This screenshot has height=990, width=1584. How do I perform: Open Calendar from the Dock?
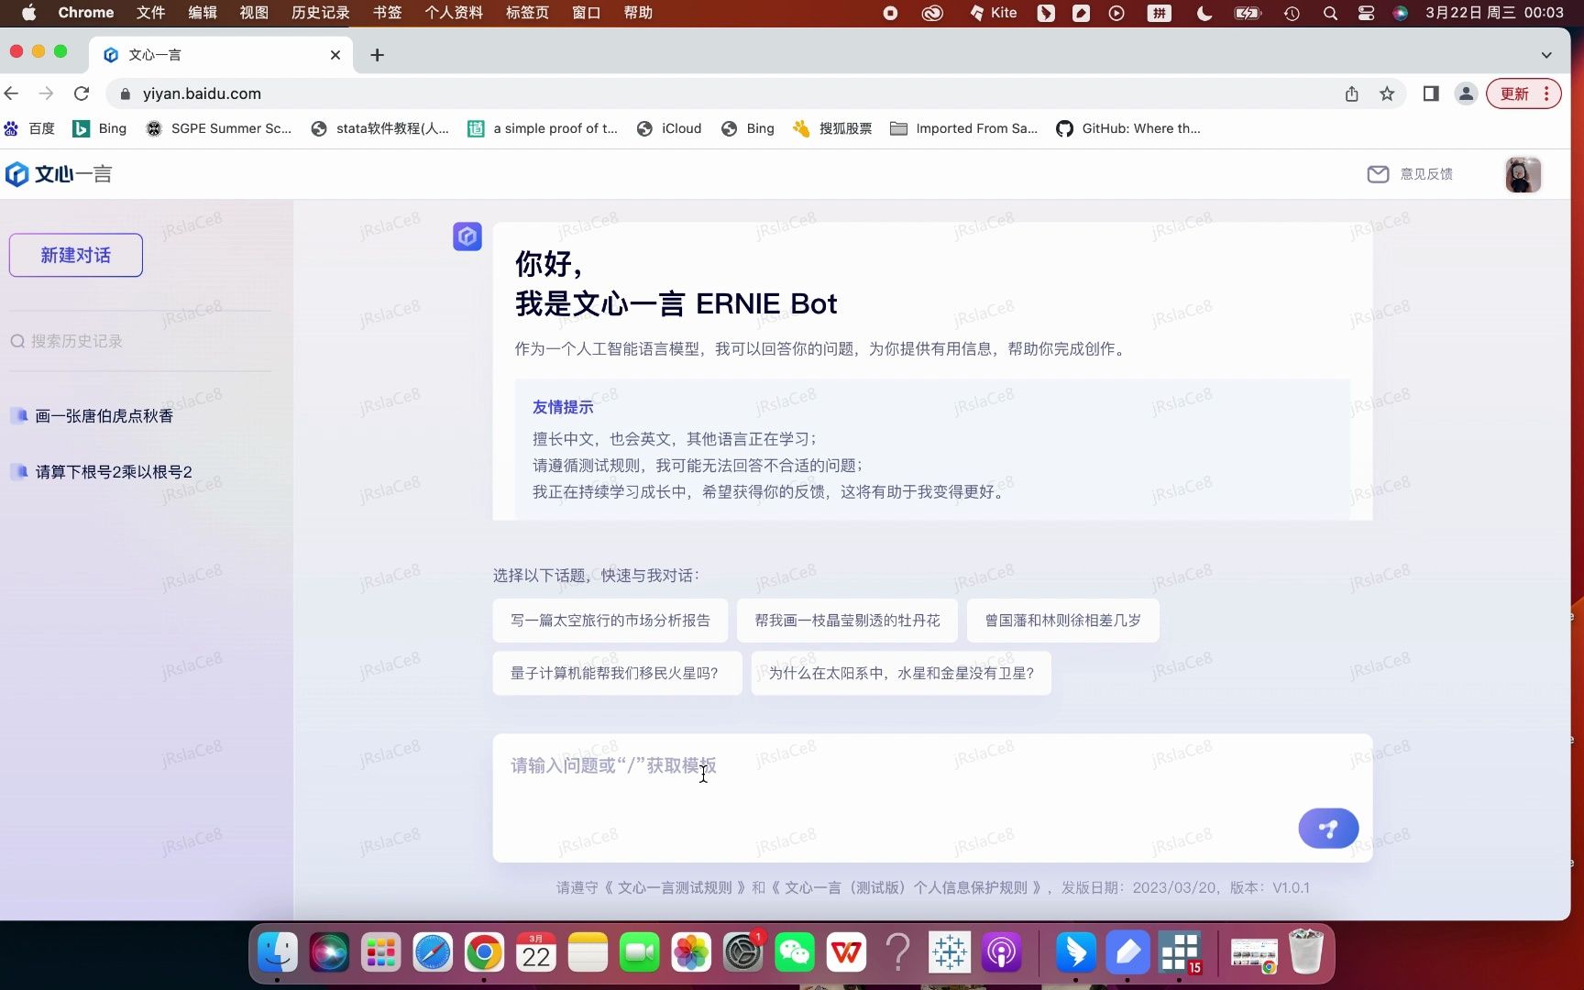click(536, 953)
